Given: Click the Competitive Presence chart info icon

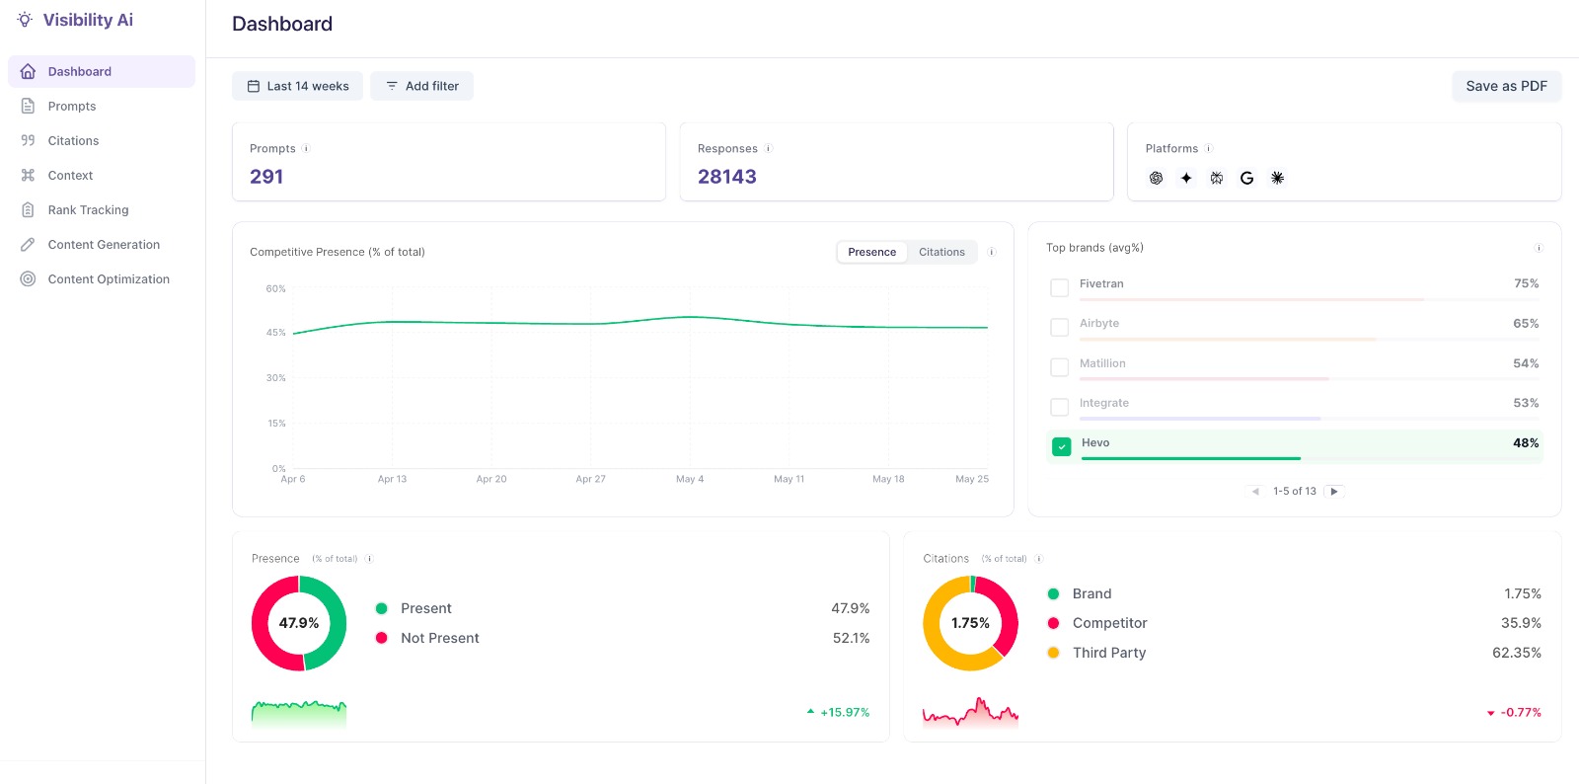Looking at the screenshot, I should (992, 252).
